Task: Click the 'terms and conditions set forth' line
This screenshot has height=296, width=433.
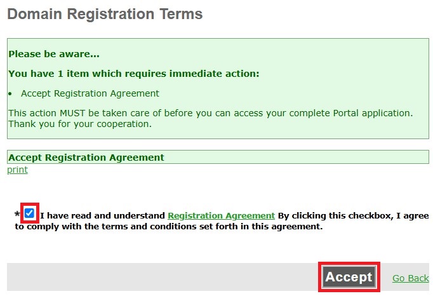Action: click(169, 226)
